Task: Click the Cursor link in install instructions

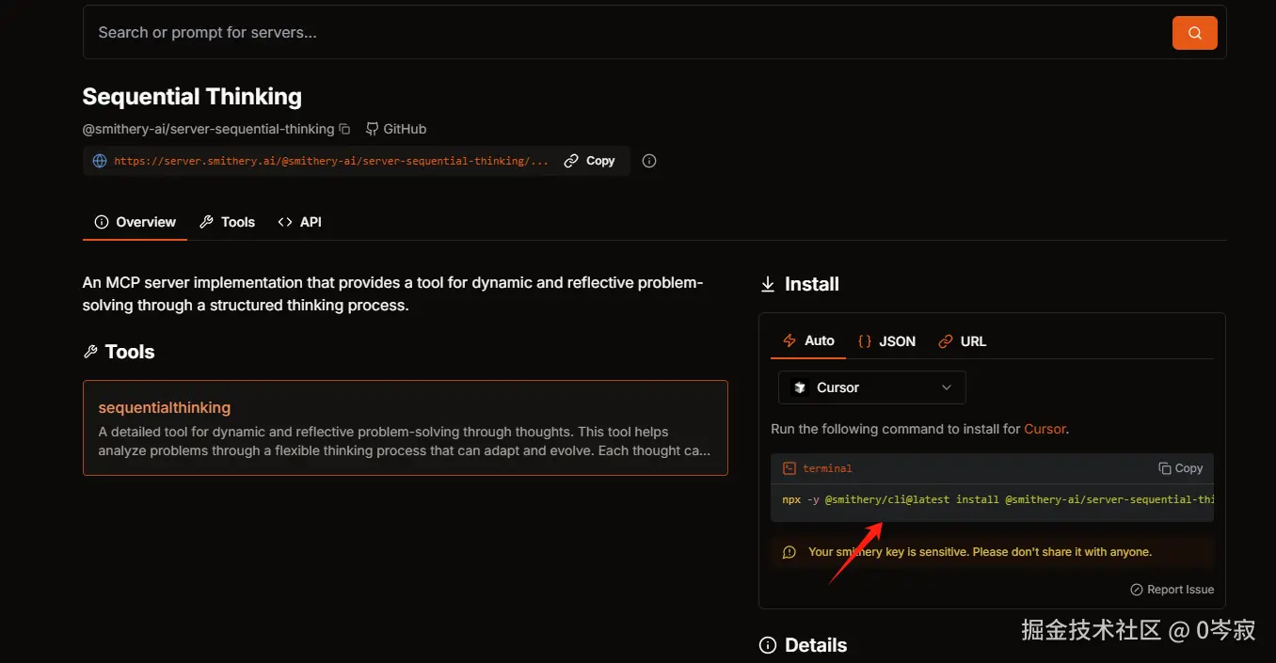Action: click(1045, 429)
